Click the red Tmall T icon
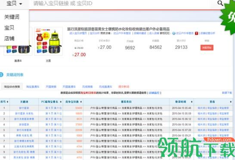Screen dimensions: 235x160 click(196, 33)
